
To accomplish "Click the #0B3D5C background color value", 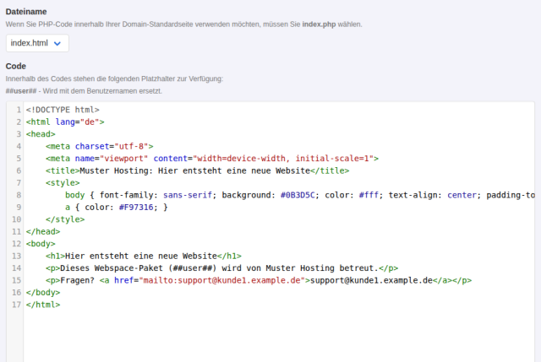I will click(298, 195).
